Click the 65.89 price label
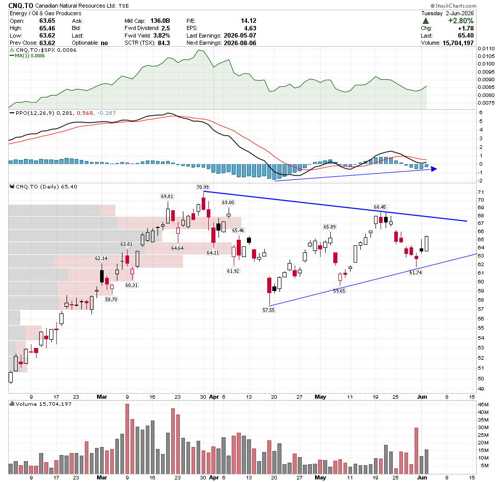 pos(329,227)
